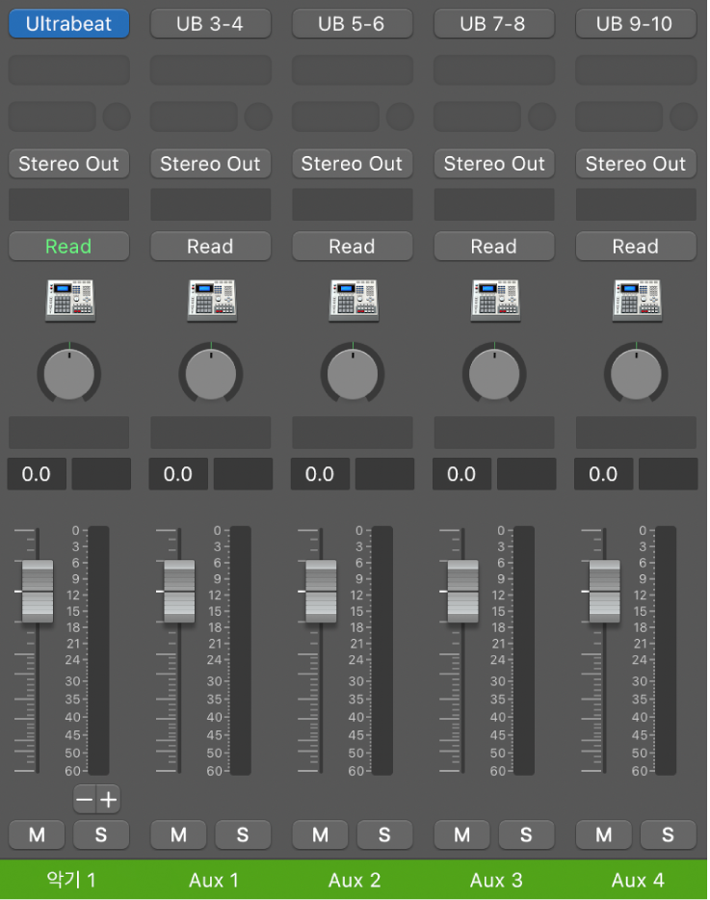Open green Read automation menu on 악기 1

coord(68,247)
